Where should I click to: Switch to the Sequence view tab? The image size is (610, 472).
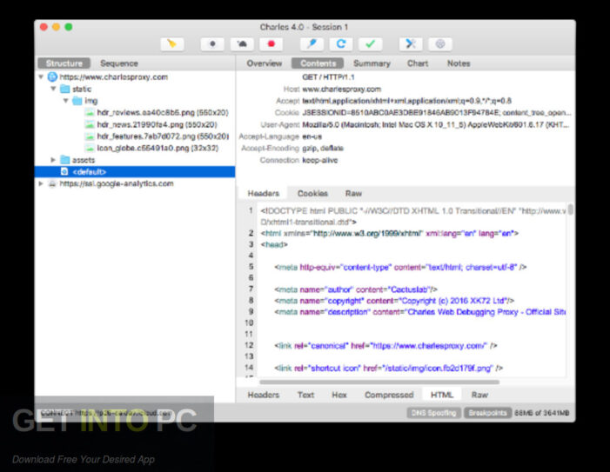coord(119,63)
